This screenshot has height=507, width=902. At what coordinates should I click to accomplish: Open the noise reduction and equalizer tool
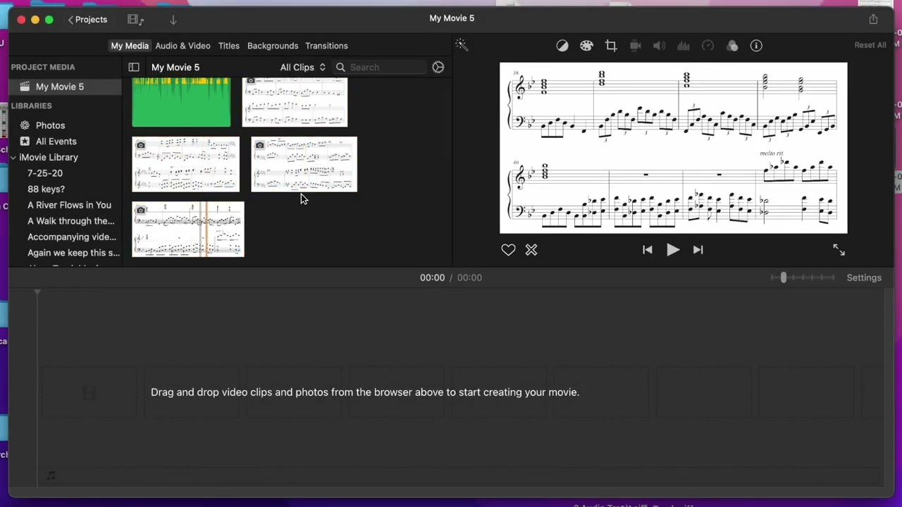684,46
